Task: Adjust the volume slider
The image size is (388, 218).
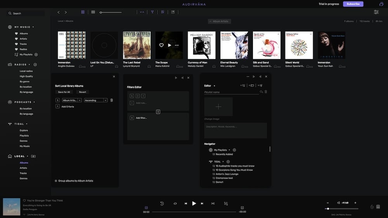Action: point(341,209)
